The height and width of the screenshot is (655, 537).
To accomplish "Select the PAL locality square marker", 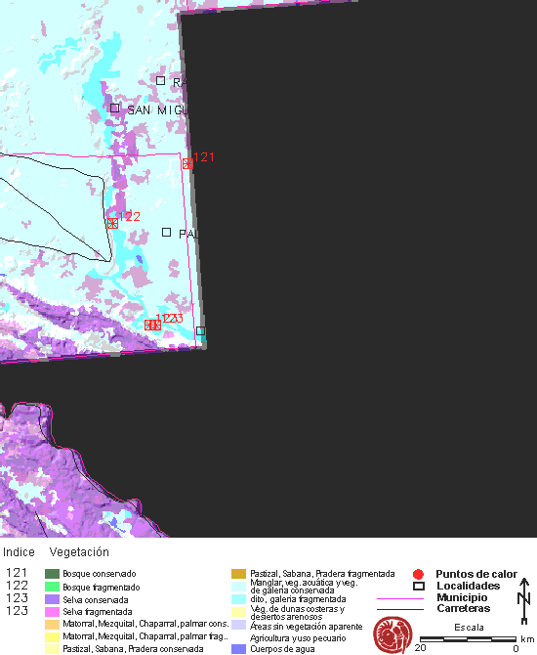I will (166, 232).
